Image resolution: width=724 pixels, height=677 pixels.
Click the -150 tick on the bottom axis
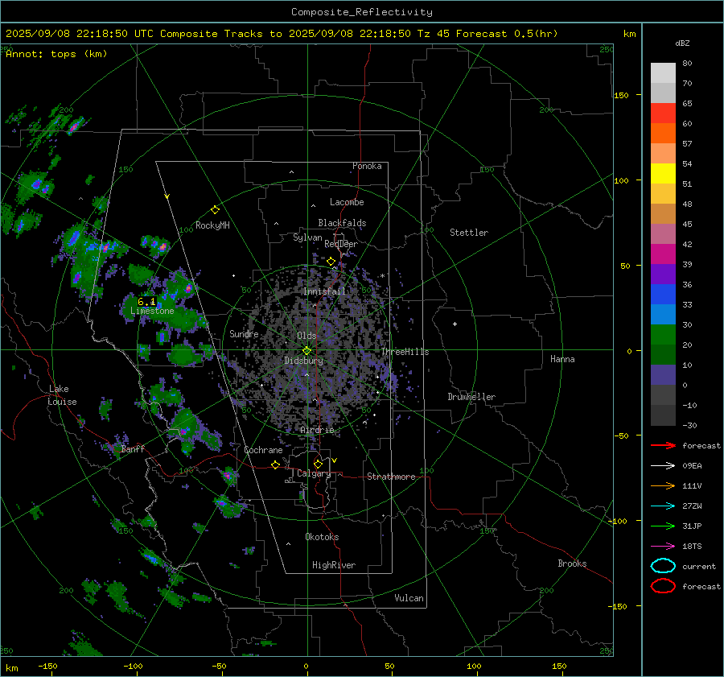[47, 667]
